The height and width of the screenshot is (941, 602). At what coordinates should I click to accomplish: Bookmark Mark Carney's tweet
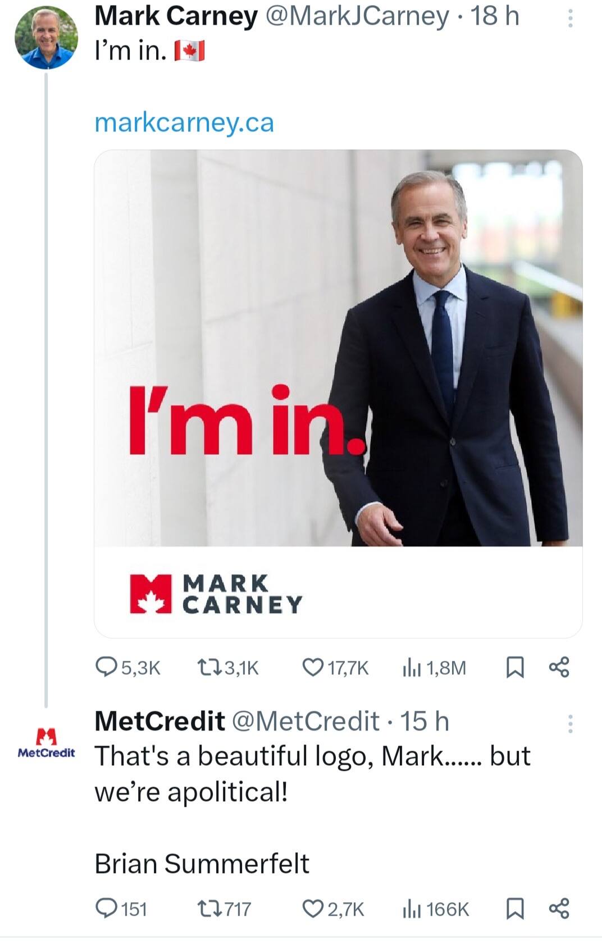pos(514,667)
